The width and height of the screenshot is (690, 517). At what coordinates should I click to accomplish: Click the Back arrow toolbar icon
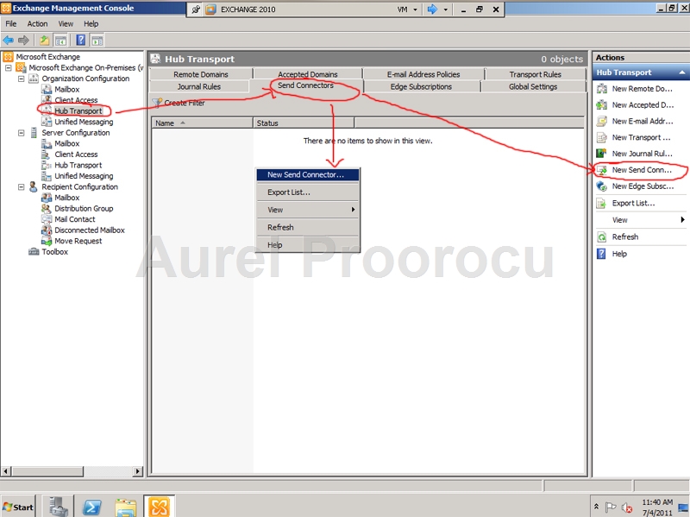click(x=8, y=41)
